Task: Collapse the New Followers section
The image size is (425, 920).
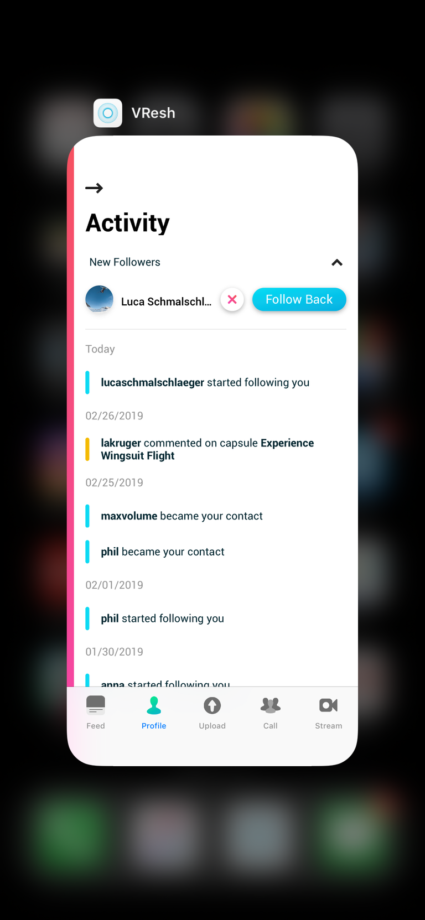Action: pos(336,262)
